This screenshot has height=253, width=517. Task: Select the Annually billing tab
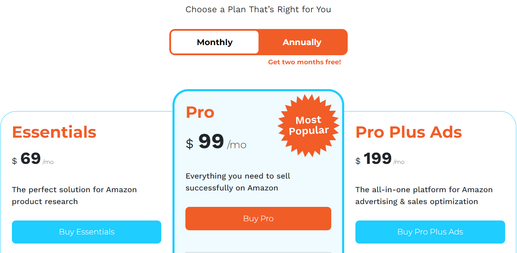click(302, 42)
